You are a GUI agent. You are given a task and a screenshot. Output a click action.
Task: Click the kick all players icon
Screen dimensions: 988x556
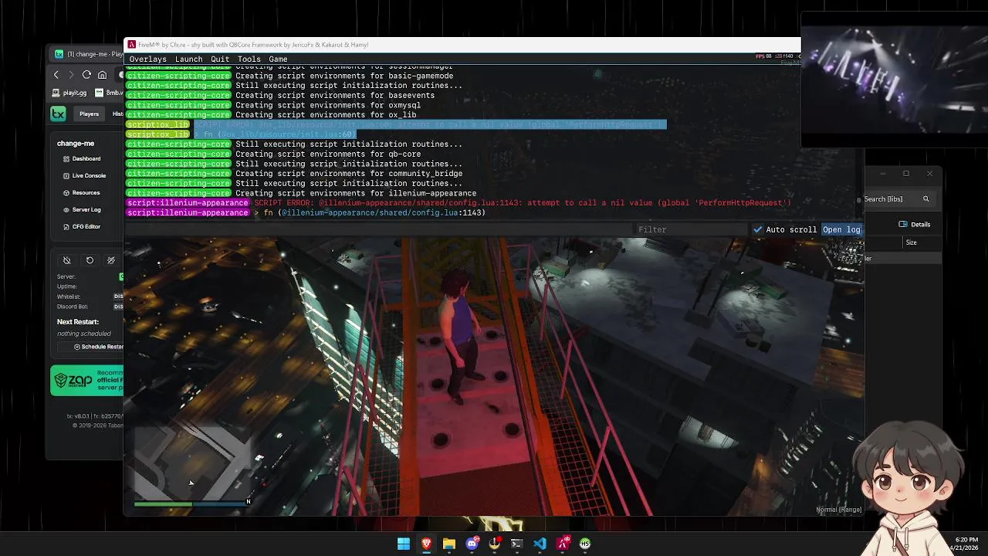tap(111, 260)
